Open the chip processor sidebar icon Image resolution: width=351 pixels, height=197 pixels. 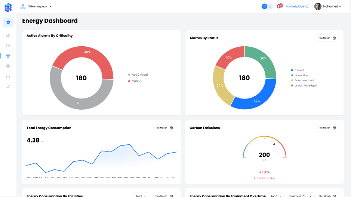pyautogui.click(x=8, y=66)
